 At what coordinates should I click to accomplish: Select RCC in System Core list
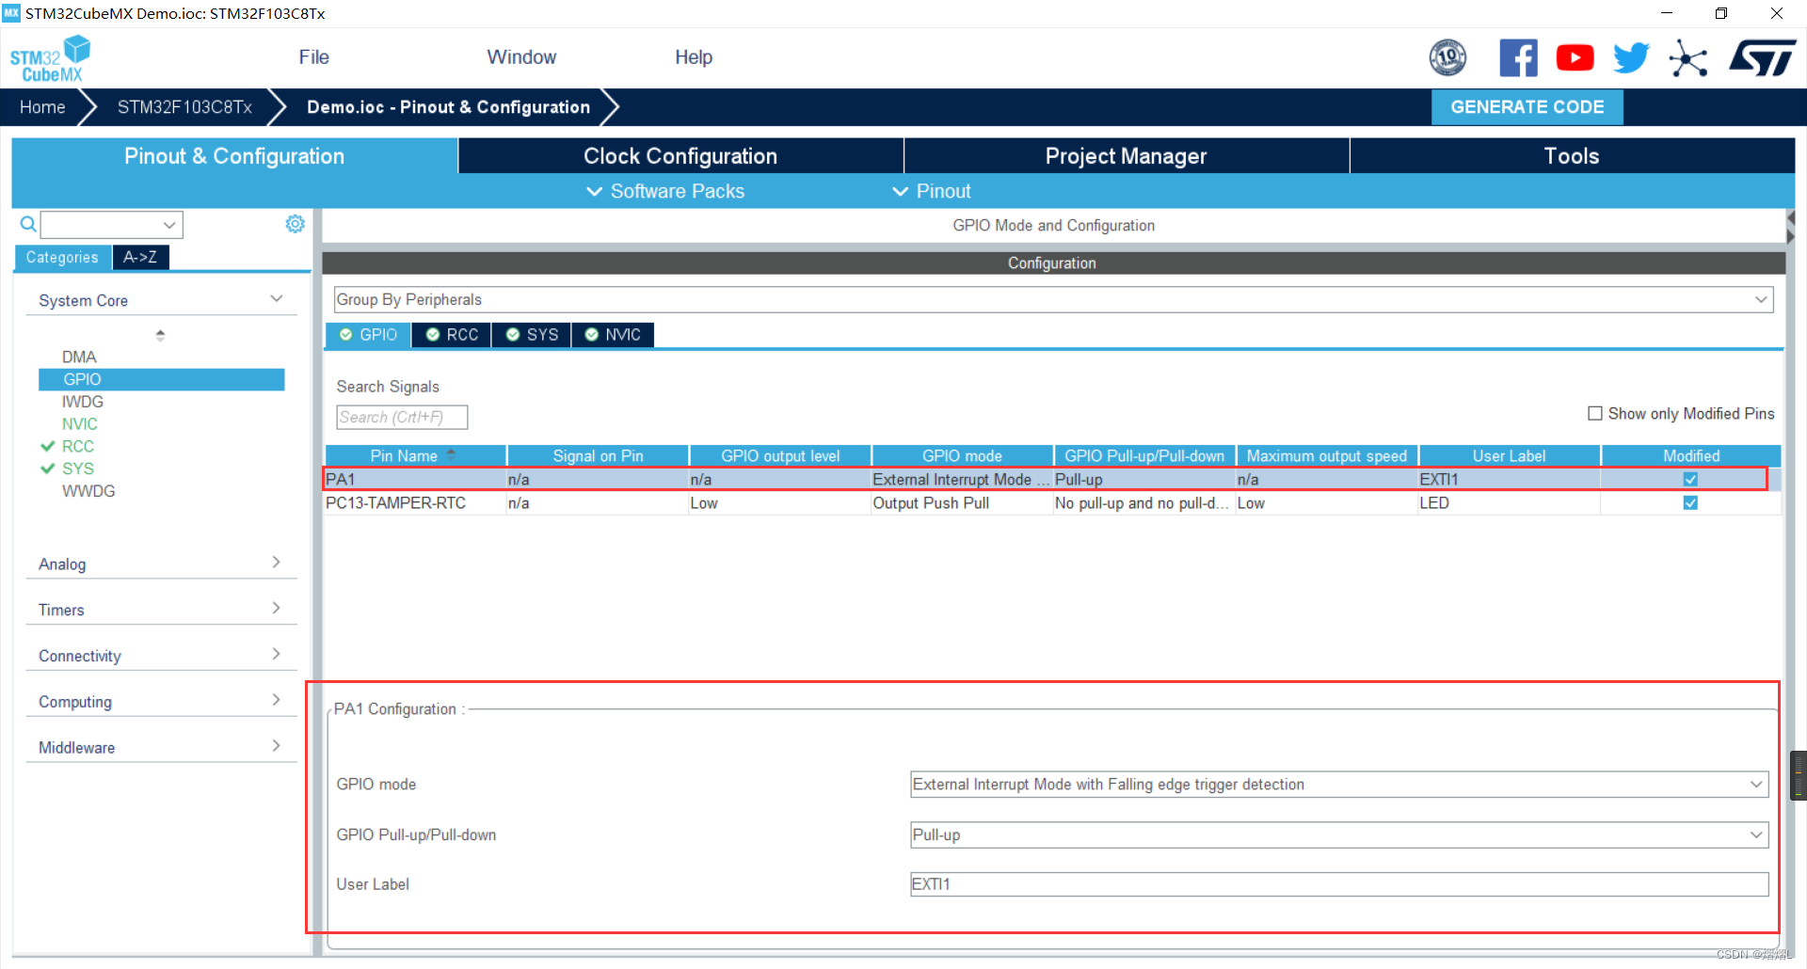tap(78, 447)
